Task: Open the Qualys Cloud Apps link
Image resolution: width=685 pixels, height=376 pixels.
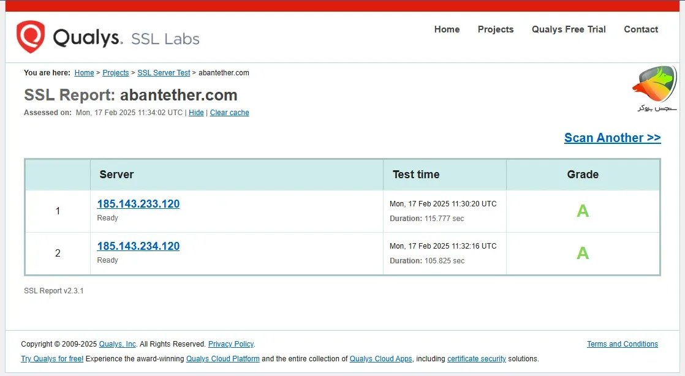Action: (x=380, y=358)
